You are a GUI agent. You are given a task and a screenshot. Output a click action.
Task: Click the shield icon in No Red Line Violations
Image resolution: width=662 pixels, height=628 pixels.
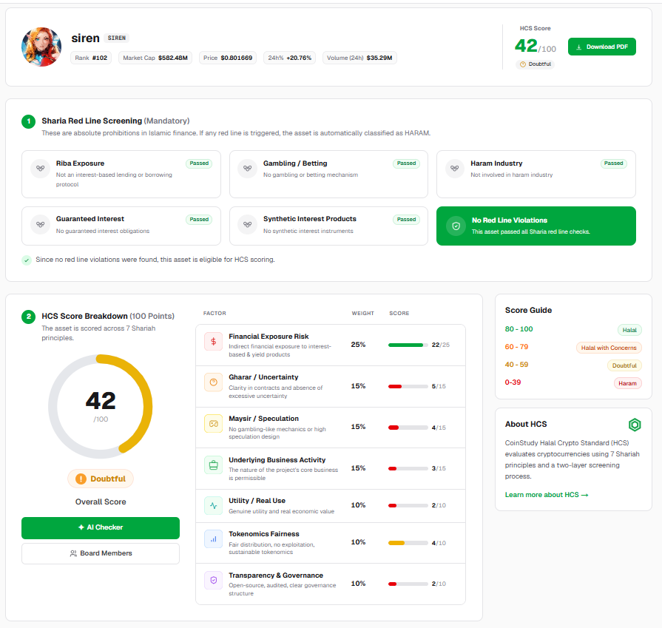point(456,226)
